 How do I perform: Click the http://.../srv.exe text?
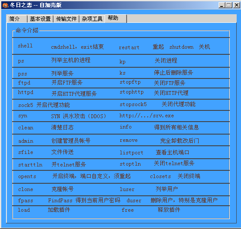(x=146, y=116)
